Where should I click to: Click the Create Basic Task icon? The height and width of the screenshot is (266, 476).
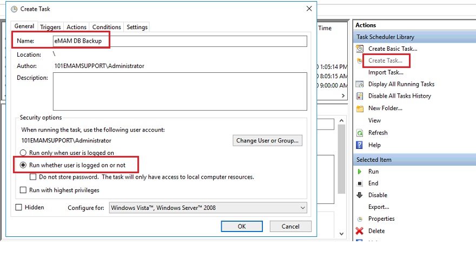coord(360,49)
